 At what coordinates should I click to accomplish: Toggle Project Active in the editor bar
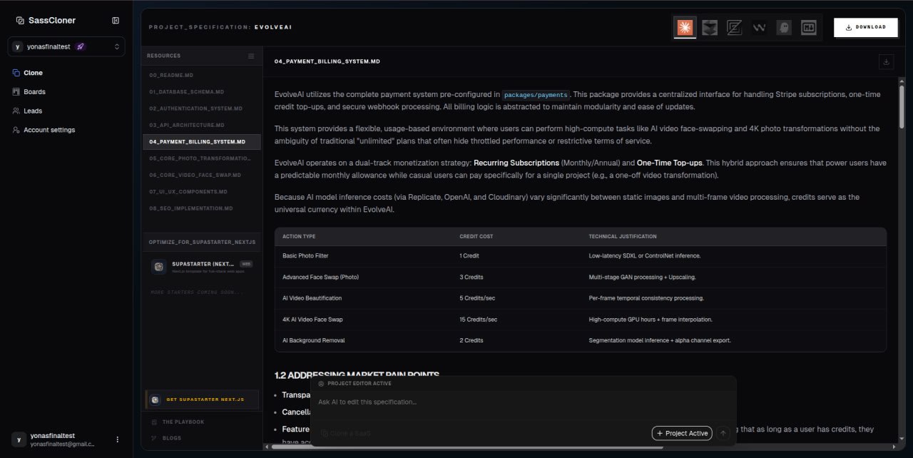point(682,433)
